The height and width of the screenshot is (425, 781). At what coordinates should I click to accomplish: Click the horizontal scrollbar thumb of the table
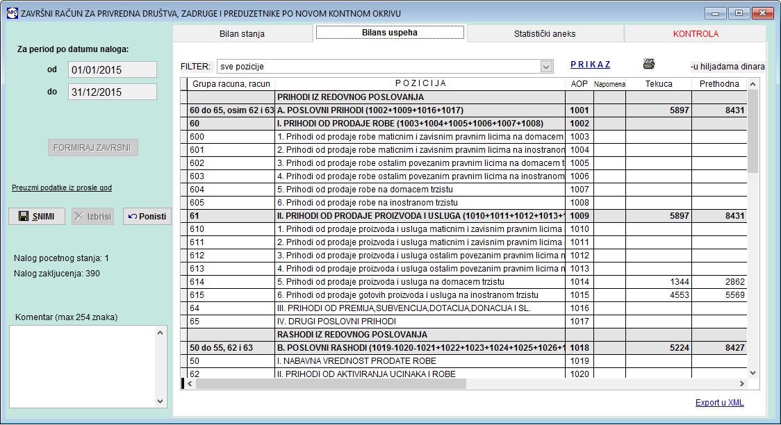[331, 384]
